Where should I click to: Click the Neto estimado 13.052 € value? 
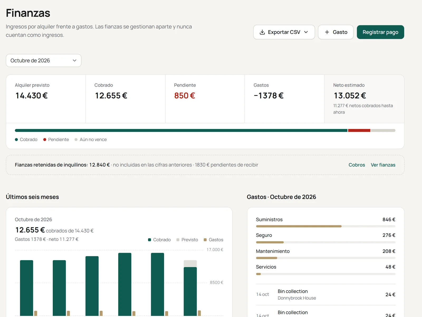click(x=350, y=96)
